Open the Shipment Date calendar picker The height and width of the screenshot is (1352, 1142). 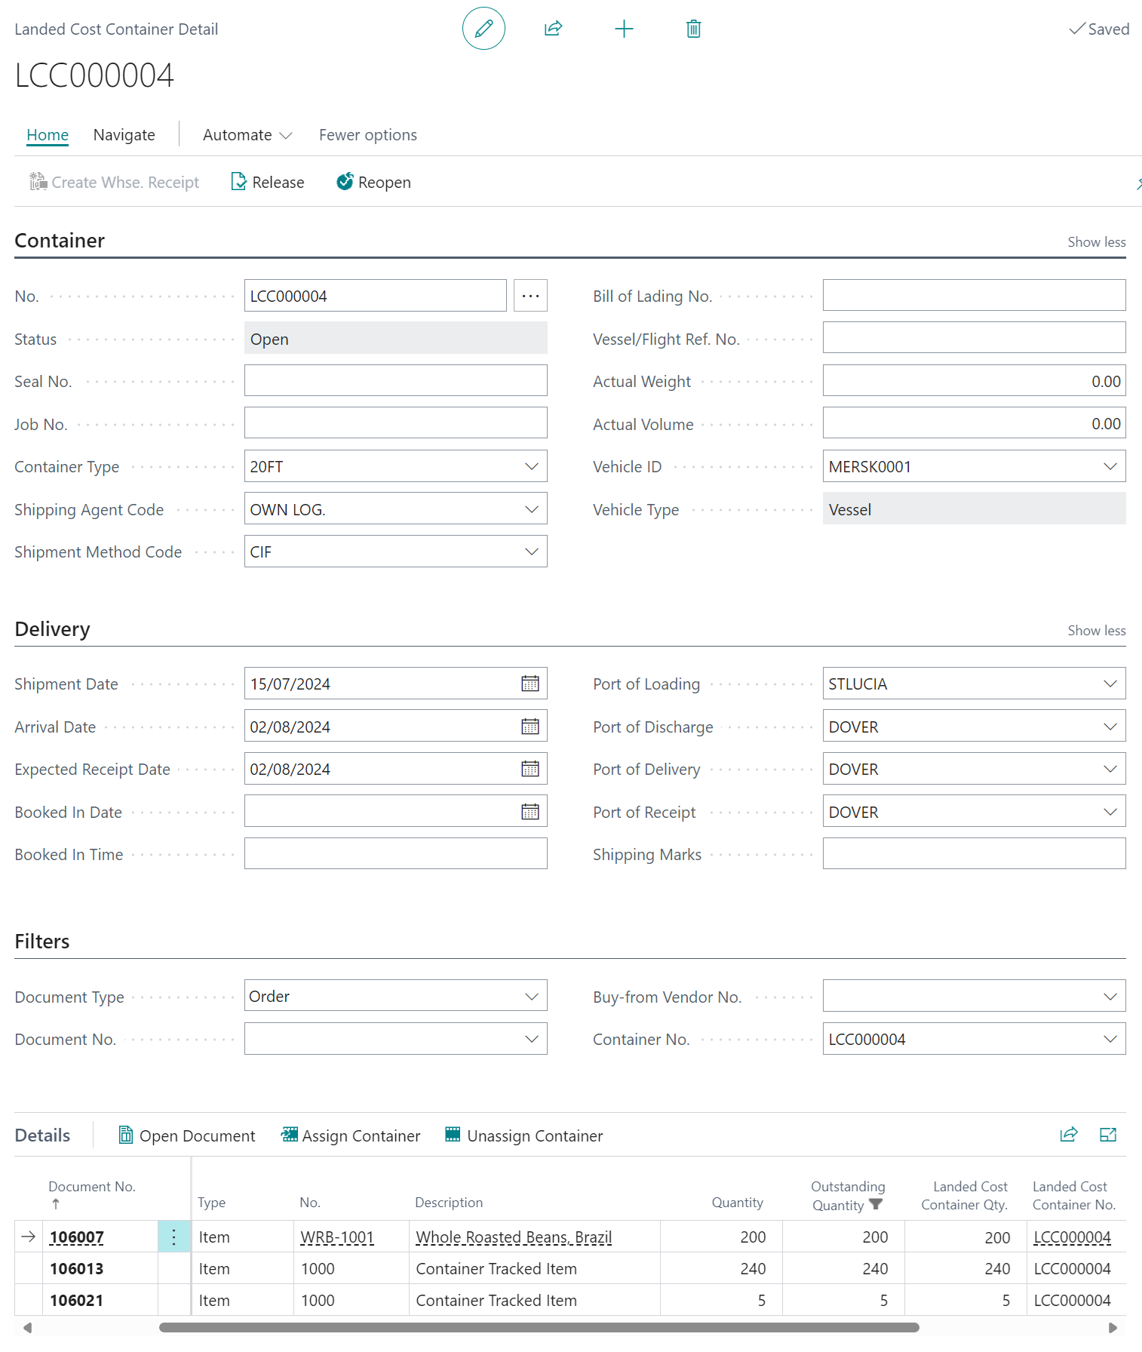[530, 684]
